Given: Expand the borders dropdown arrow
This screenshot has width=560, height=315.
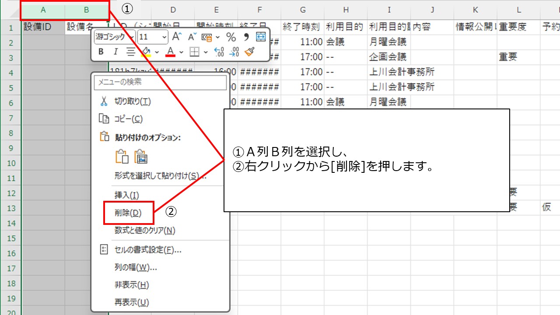Looking at the screenshot, I should tap(206, 52).
